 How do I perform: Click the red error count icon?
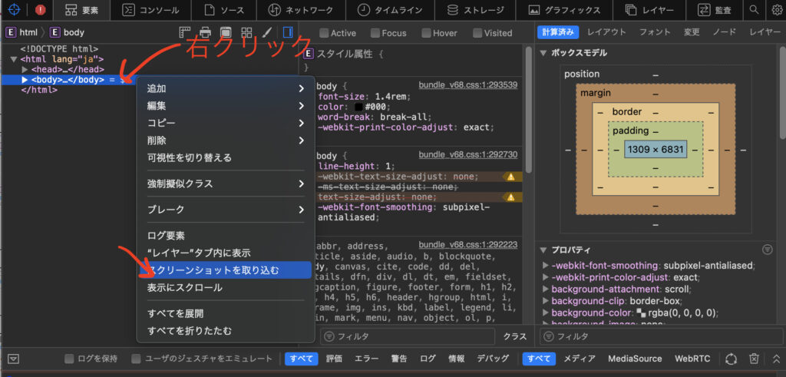[40, 9]
